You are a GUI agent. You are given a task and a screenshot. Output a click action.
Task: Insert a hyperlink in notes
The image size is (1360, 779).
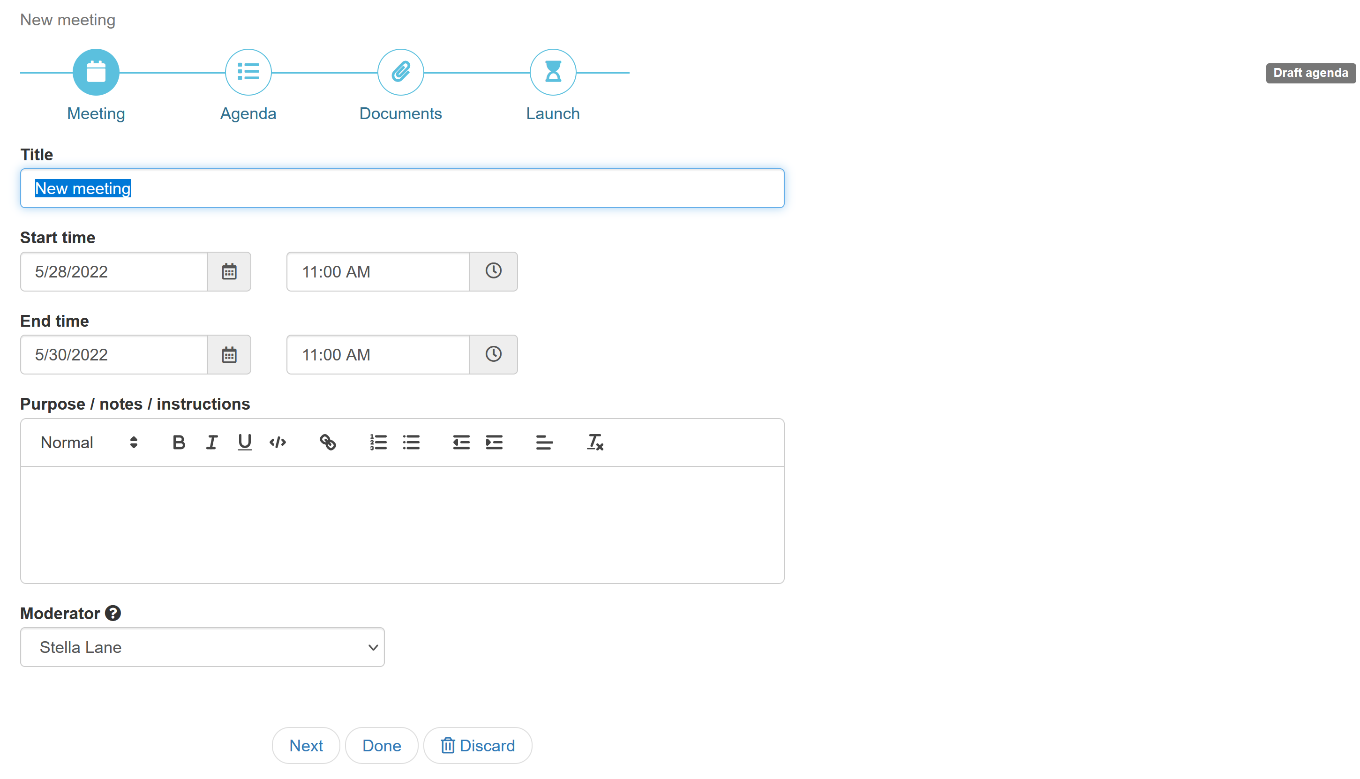tap(327, 442)
